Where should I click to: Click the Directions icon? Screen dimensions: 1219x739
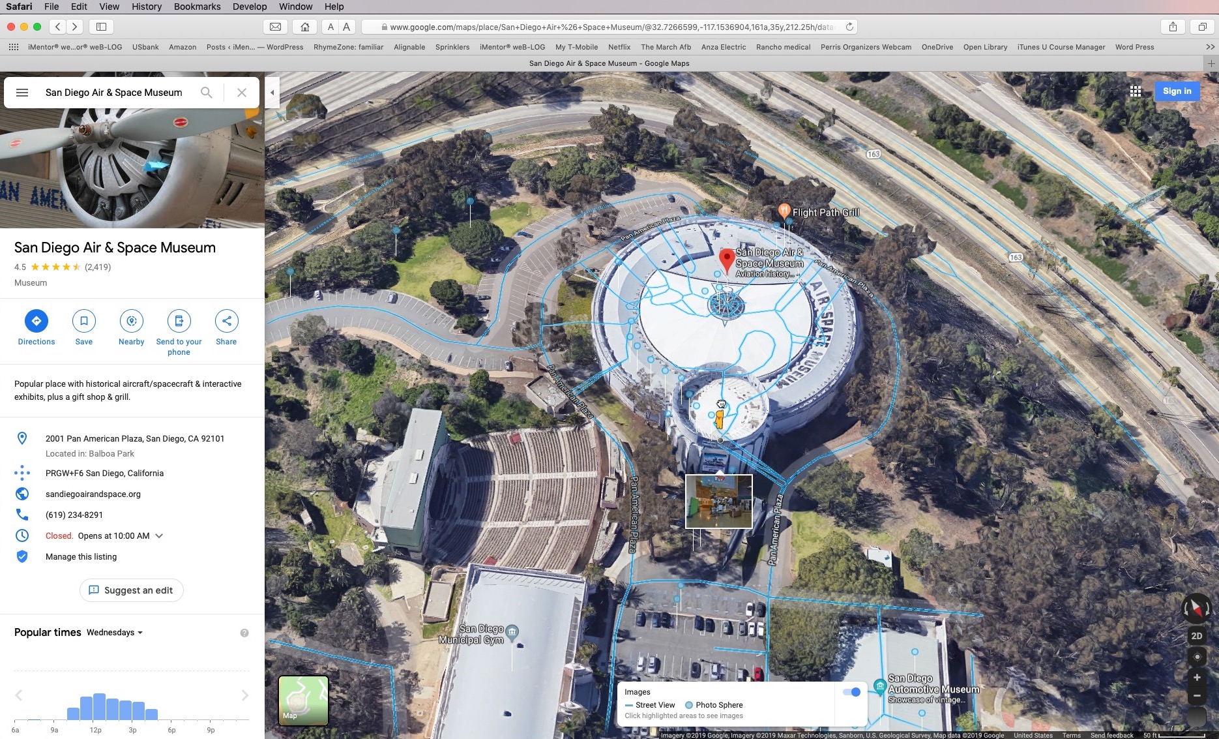[x=37, y=320]
